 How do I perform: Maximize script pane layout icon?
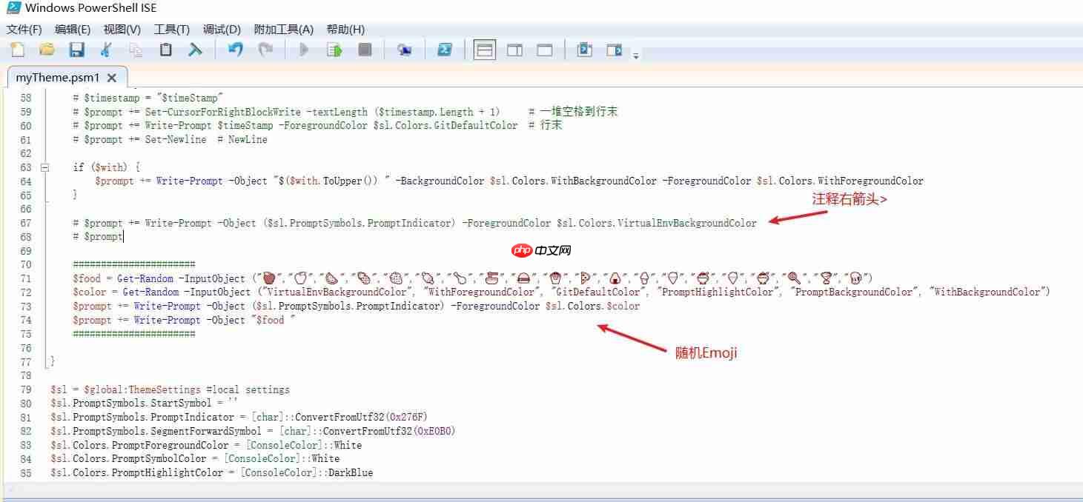coord(545,50)
